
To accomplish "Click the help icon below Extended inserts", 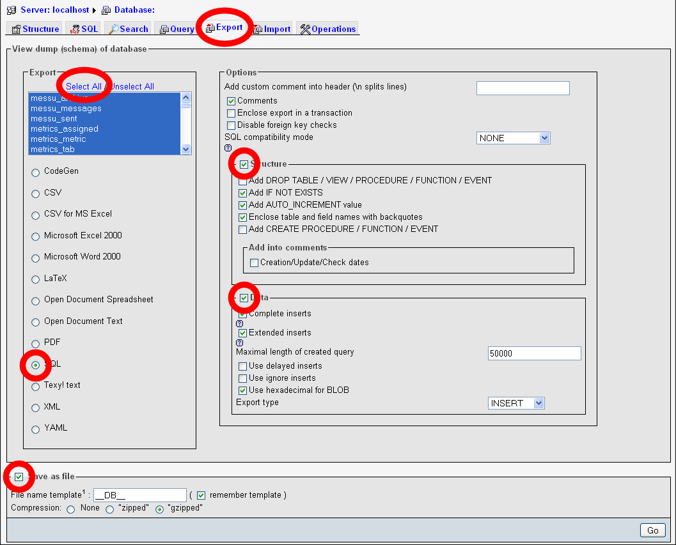I will tap(240, 343).
